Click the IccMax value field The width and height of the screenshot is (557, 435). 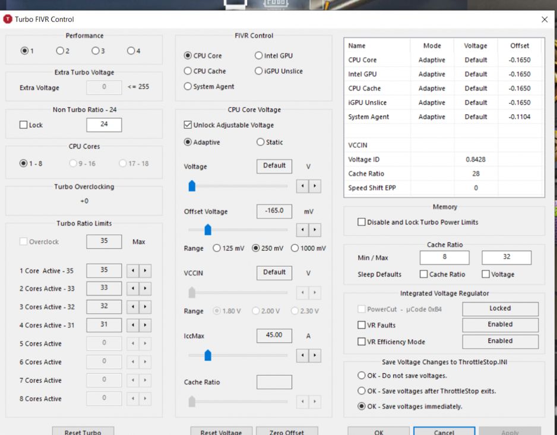pos(274,336)
